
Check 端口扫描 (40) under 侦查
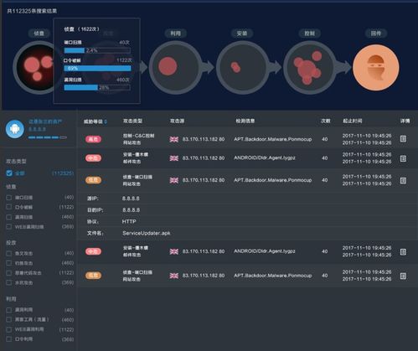point(9,198)
